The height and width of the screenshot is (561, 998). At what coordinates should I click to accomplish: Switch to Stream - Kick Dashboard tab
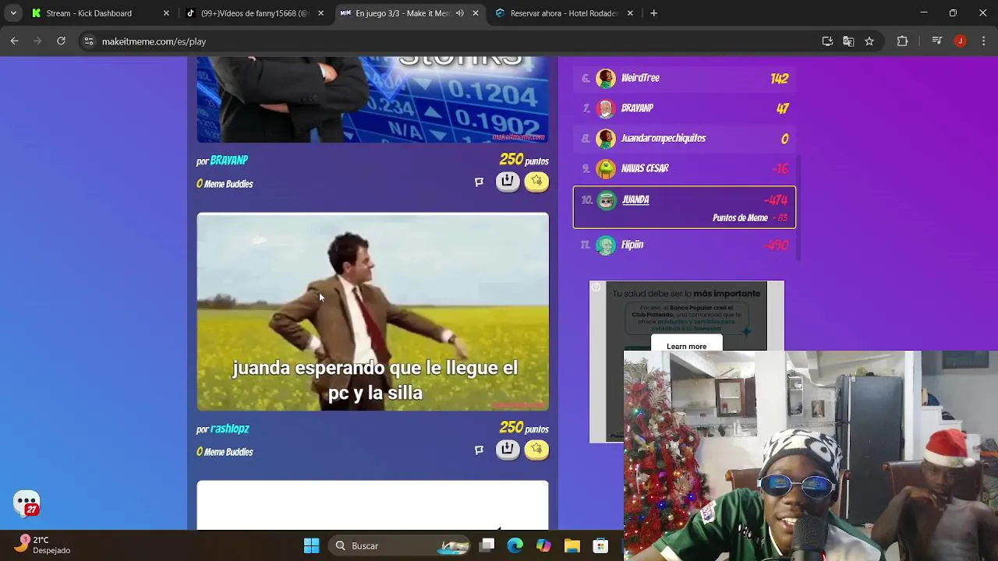[100, 13]
